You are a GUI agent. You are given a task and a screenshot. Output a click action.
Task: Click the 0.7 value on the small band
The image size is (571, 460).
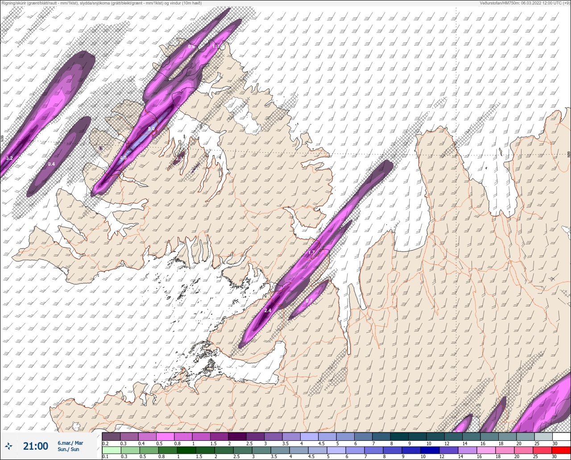click(308, 301)
